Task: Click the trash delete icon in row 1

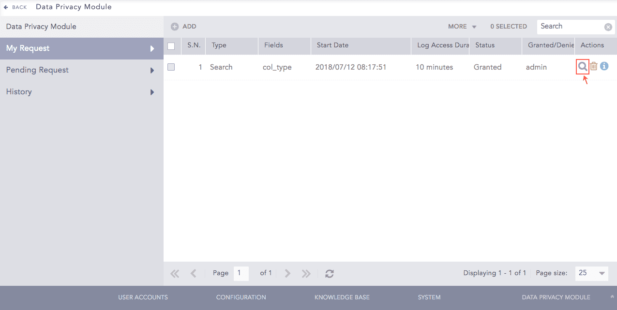Action: (x=594, y=67)
